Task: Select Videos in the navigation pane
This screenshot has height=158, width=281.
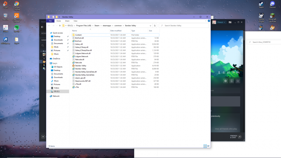Action: point(56,88)
